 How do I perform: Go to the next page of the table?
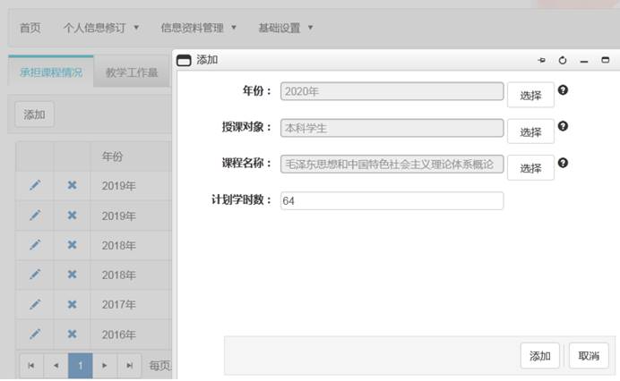(x=105, y=365)
